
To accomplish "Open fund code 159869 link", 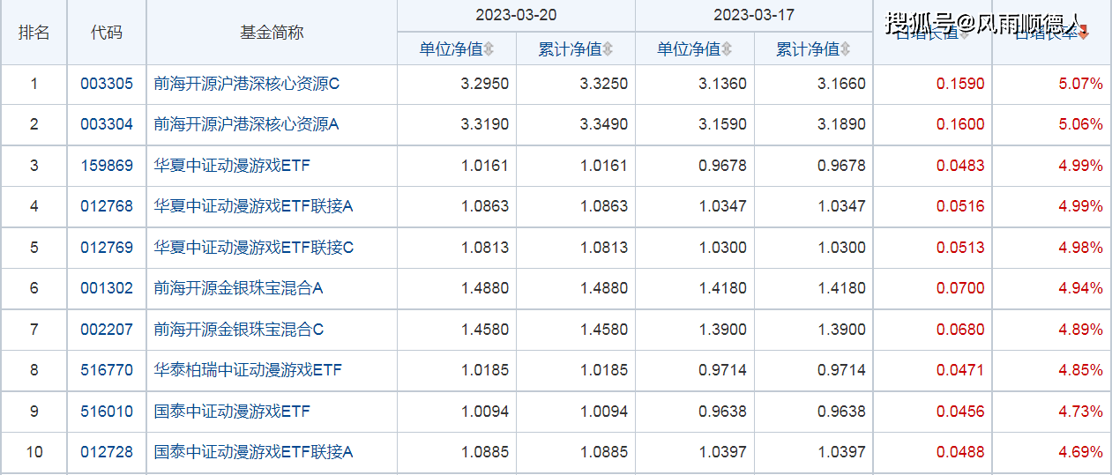I will point(107,166).
